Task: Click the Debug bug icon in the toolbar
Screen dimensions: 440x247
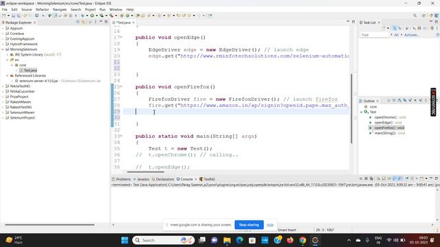Action: 82,16
